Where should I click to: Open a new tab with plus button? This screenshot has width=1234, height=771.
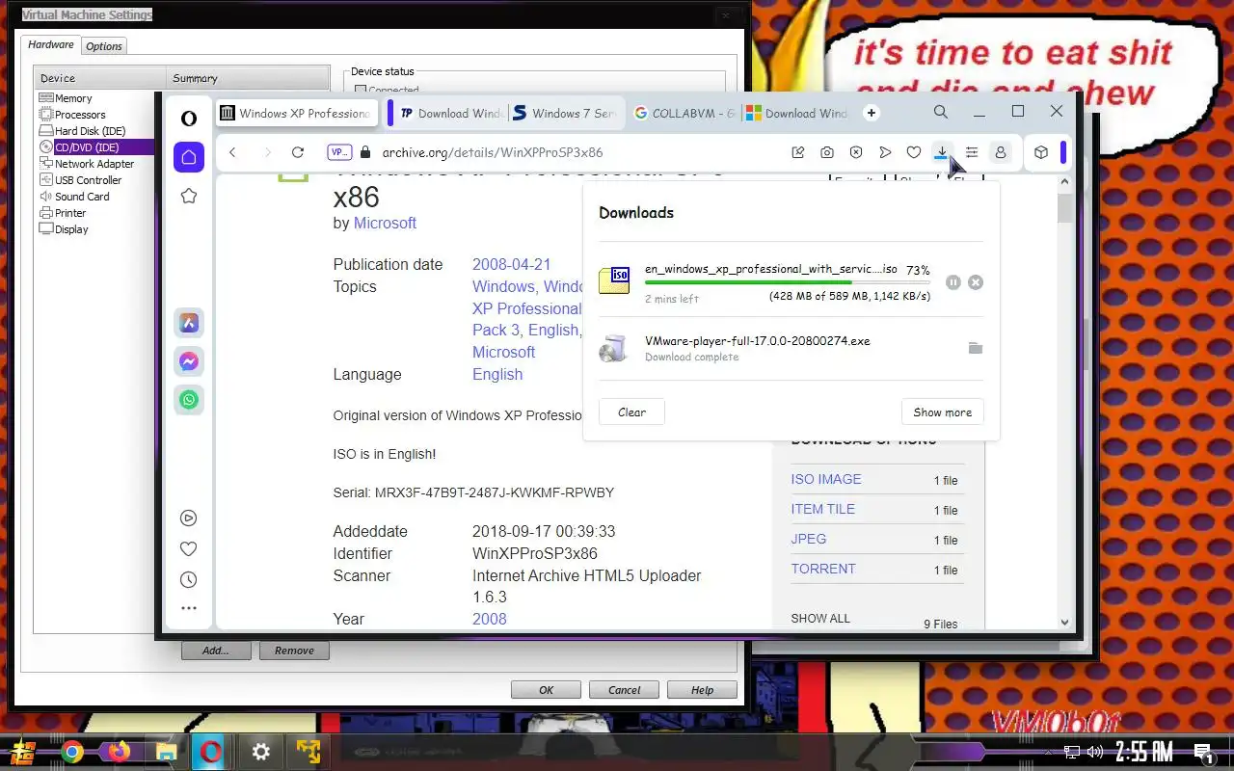point(872,113)
